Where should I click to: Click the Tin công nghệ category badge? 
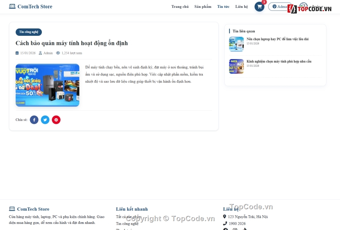29,32
